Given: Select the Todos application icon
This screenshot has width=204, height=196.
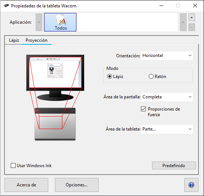Looking at the screenshot, I should 60,22.
